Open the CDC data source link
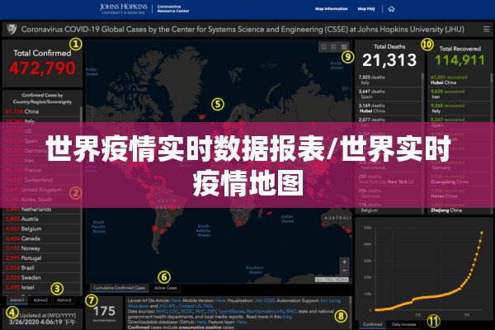The height and width of the screenshot is (330, 495). (173, 311)
